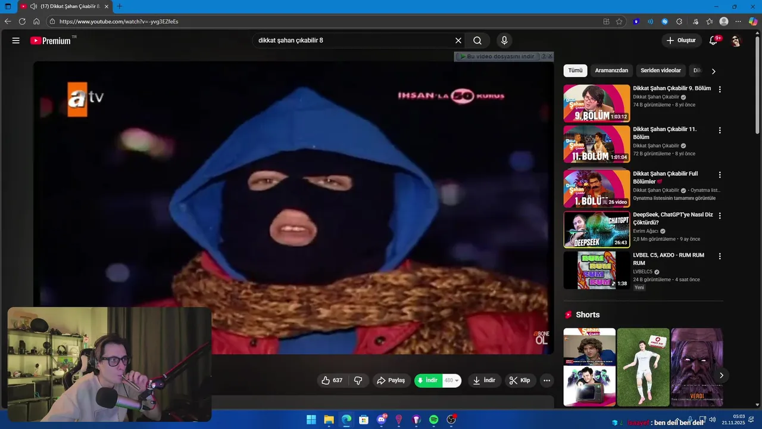Open YouTube notifications bell
Image resolution: width=762 pixels, height=429 pixels.
point(713,41)
